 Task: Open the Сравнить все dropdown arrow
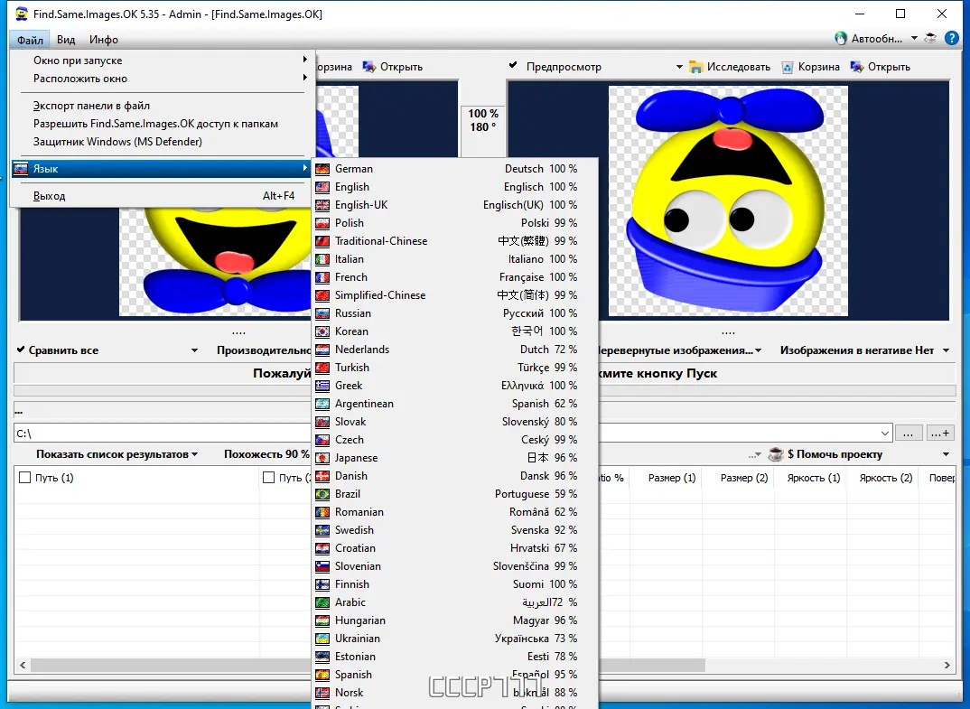coord(194,350)
